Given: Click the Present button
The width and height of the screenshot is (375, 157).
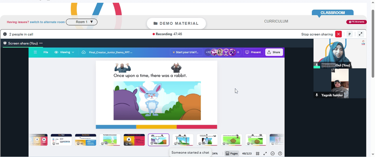Looking at the screenshot, I should (253, 52).
